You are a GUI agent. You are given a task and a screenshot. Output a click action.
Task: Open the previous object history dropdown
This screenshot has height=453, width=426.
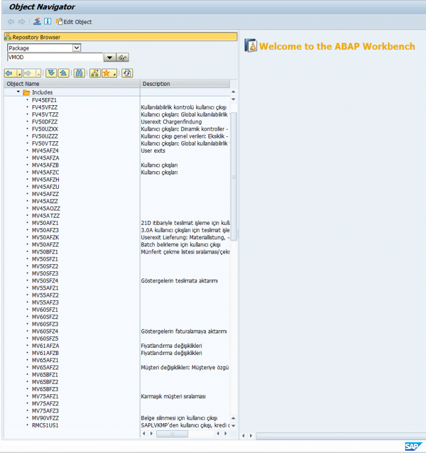pos(19,74)
